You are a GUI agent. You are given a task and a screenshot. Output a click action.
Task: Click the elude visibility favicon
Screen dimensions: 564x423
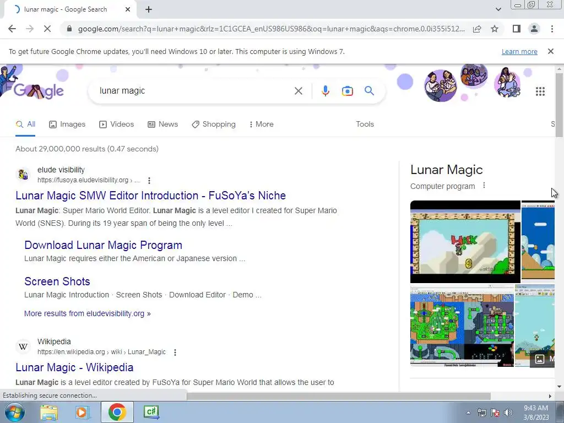23,175
